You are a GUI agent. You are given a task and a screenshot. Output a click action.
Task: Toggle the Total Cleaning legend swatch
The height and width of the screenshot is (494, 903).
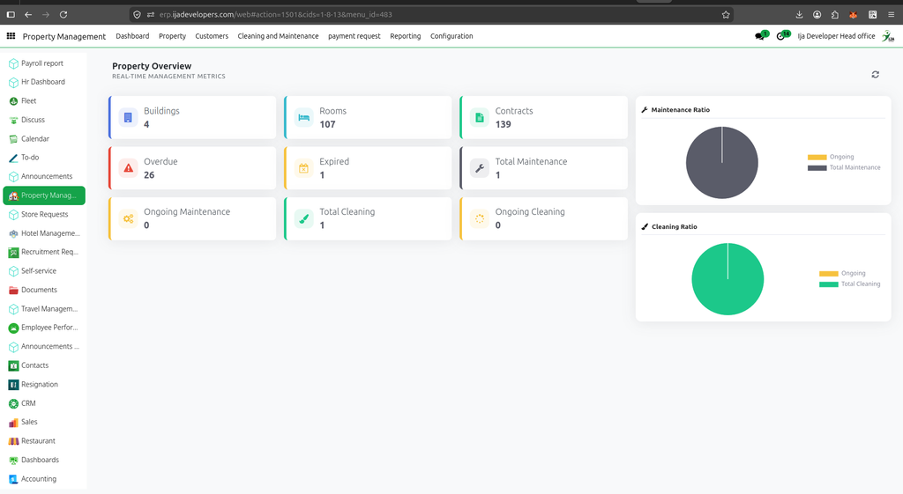[x=828, y=284]
